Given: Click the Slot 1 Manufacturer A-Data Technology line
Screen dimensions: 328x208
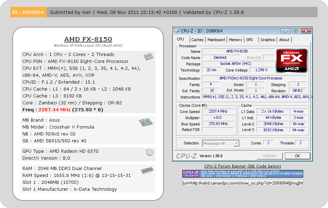Looking at the screenshot, I should click(70, 189).
